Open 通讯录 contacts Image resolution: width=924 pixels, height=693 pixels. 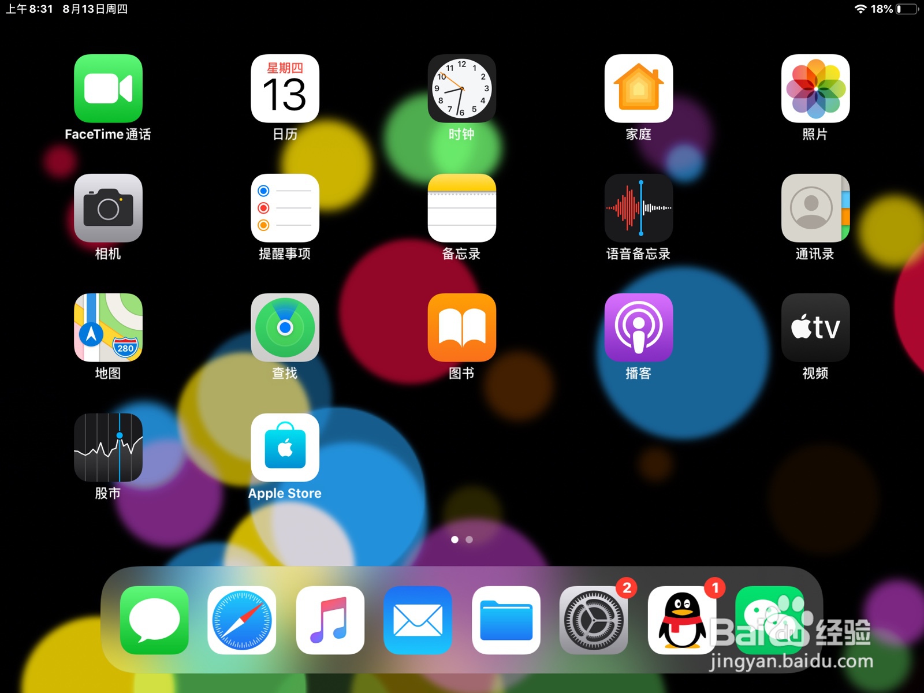pyautogui.click(x=815, y=209)
